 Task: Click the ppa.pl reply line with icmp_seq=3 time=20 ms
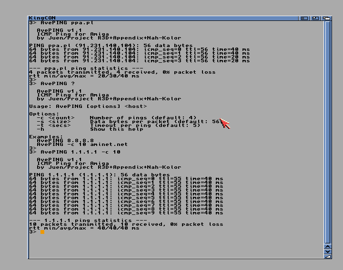click(139, 61)
